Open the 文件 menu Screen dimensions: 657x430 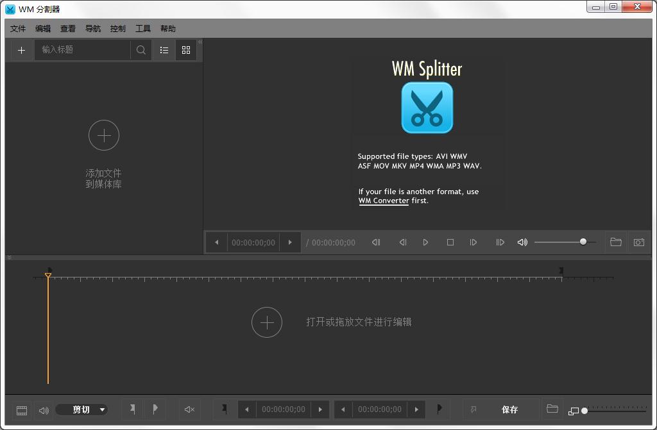[18, 29]
